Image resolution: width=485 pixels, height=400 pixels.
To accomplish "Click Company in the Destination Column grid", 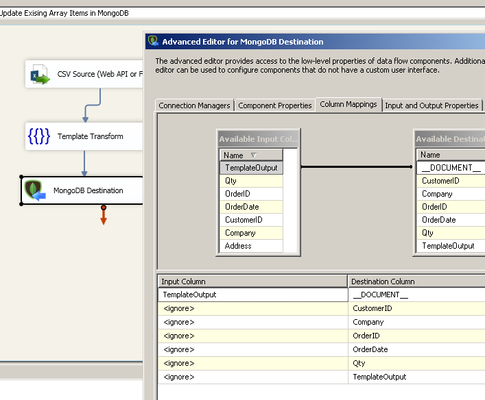I will (x=416, y=322).
